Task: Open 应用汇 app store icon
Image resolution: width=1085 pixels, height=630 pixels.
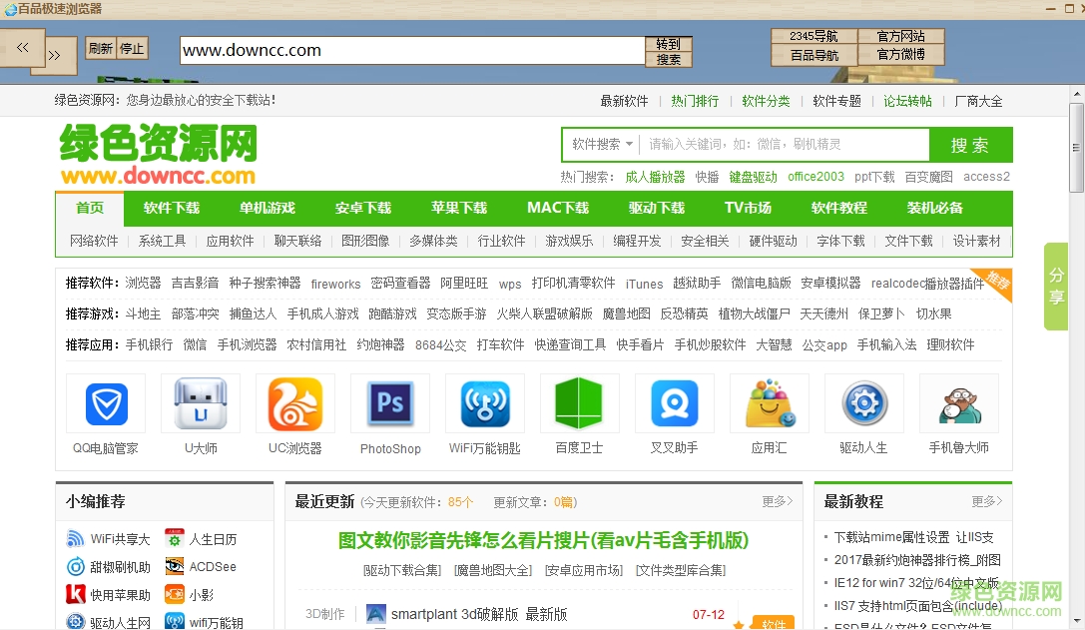Action: (769, 403)
